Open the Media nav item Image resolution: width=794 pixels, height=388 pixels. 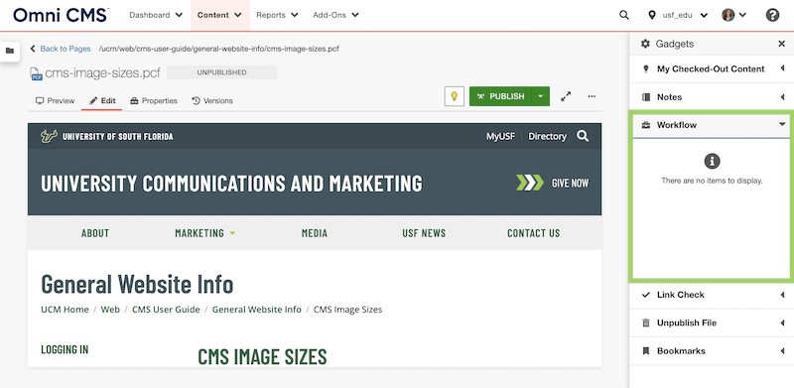[315, 233]
